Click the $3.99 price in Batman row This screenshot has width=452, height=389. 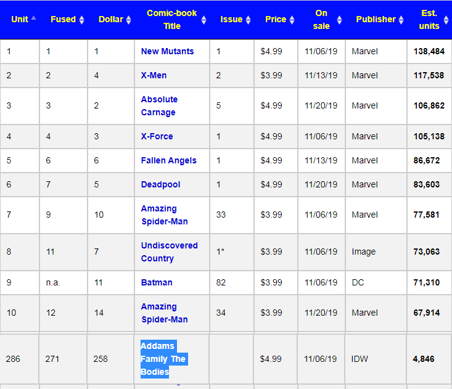(x=271, y=282)
